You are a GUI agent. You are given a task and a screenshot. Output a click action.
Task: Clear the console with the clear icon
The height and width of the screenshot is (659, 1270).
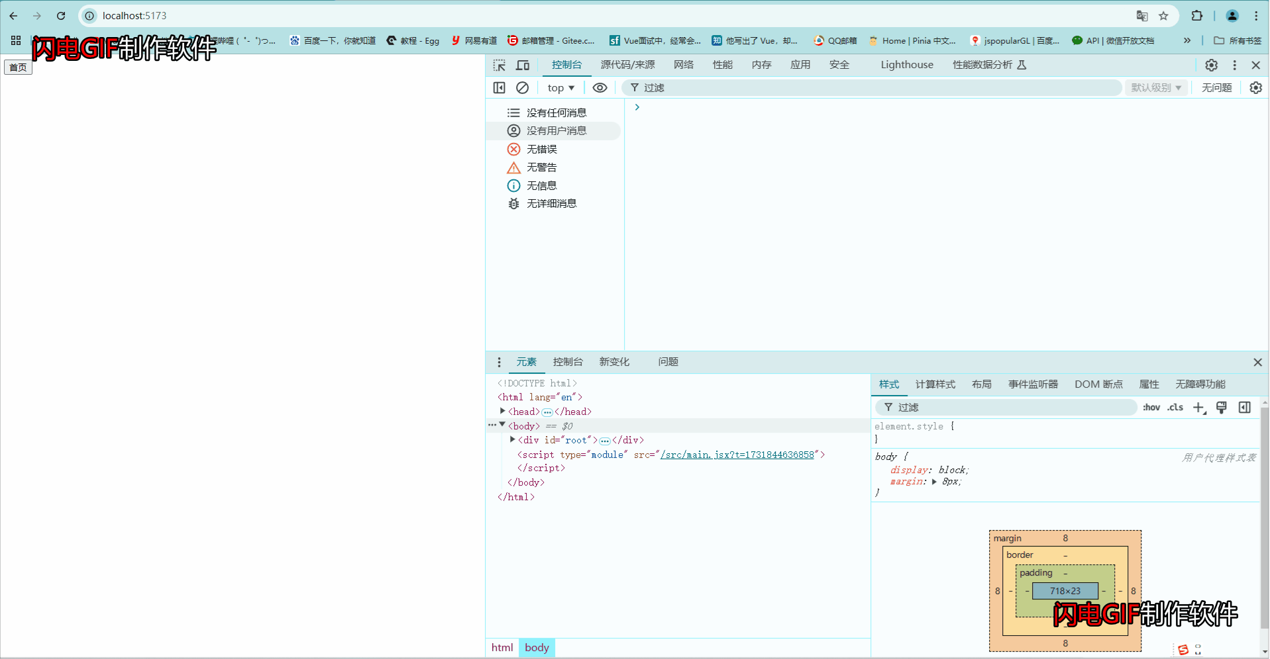(x=522, y=87)
